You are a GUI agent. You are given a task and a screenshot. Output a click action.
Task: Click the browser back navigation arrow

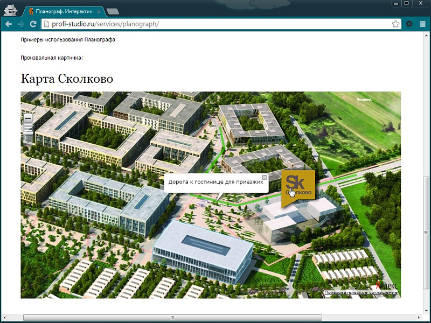click(8, 24)
